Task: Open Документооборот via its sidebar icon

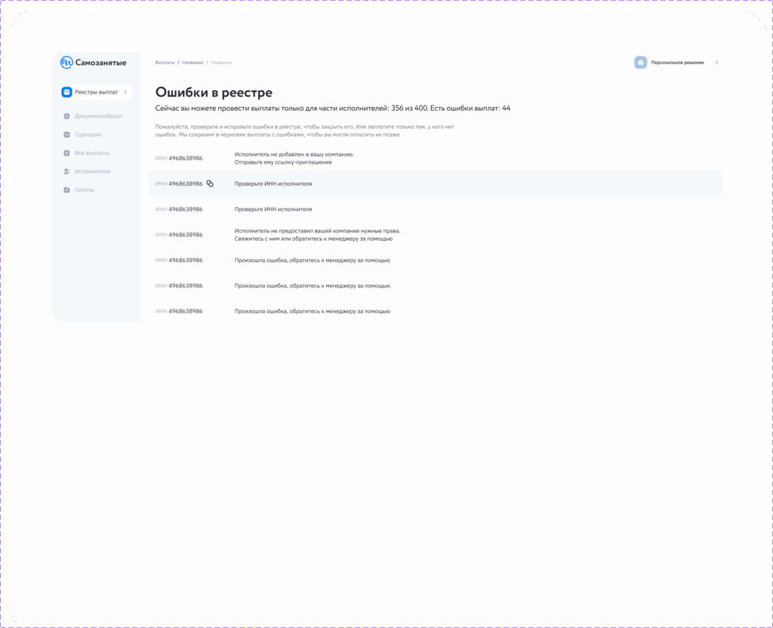Action: [x=66, y=116]
